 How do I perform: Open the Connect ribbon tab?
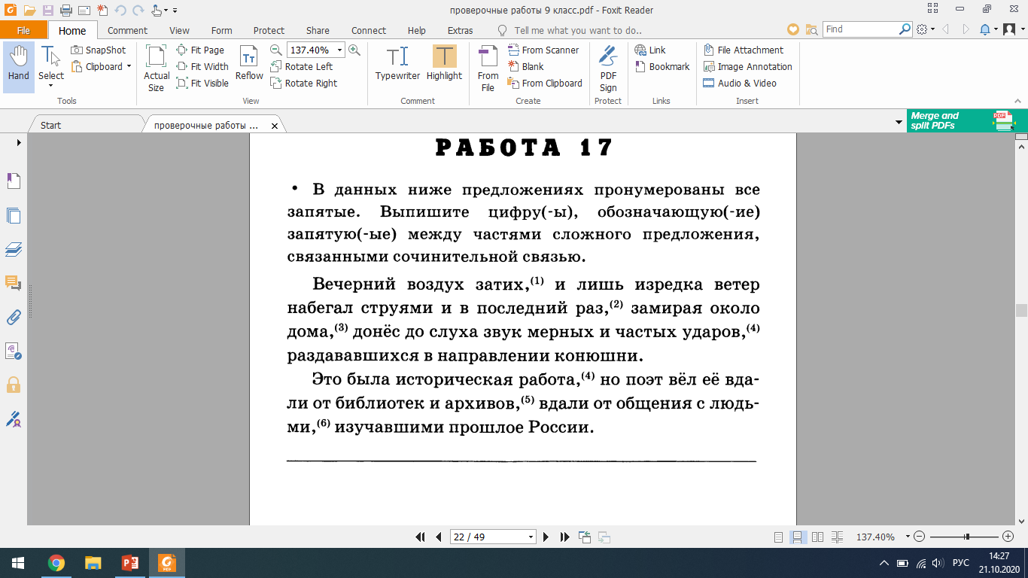[369, 30]
